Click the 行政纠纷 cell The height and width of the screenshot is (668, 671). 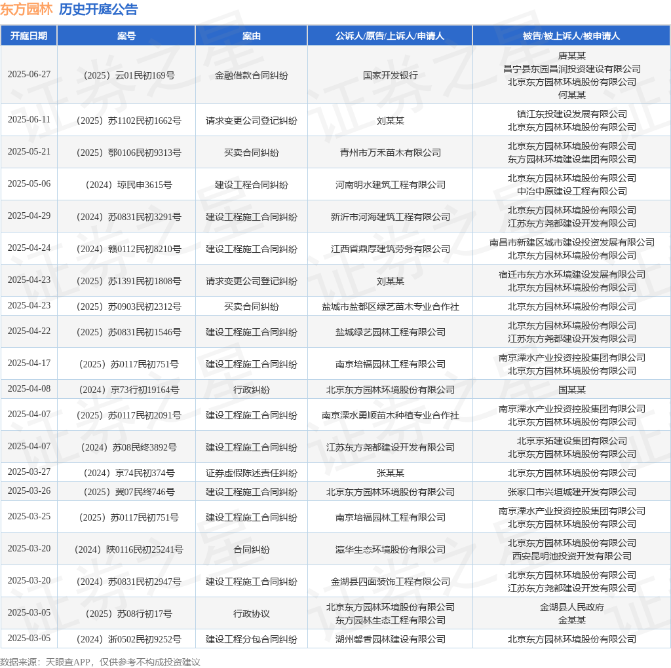tap(251, 390)
